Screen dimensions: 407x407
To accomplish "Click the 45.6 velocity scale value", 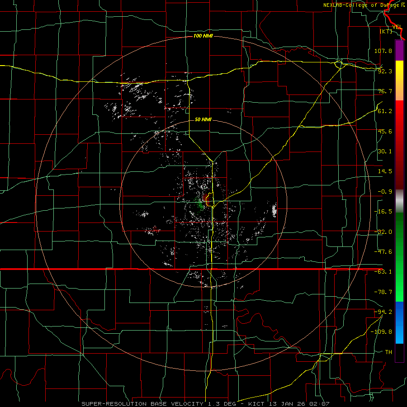I will pos(385,131).
